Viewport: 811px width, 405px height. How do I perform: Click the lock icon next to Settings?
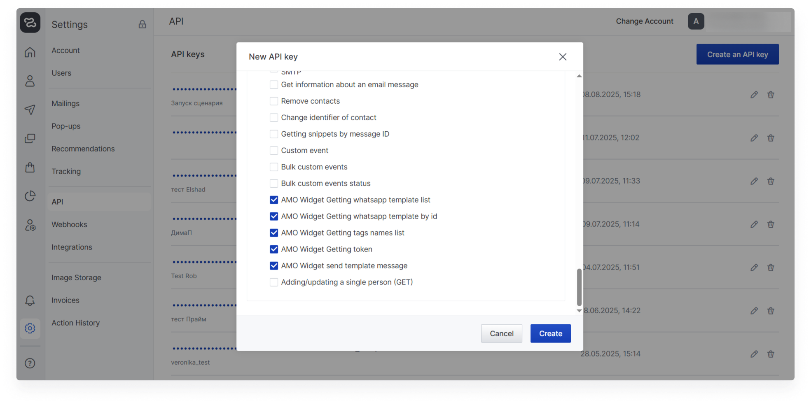pos(142,24)
